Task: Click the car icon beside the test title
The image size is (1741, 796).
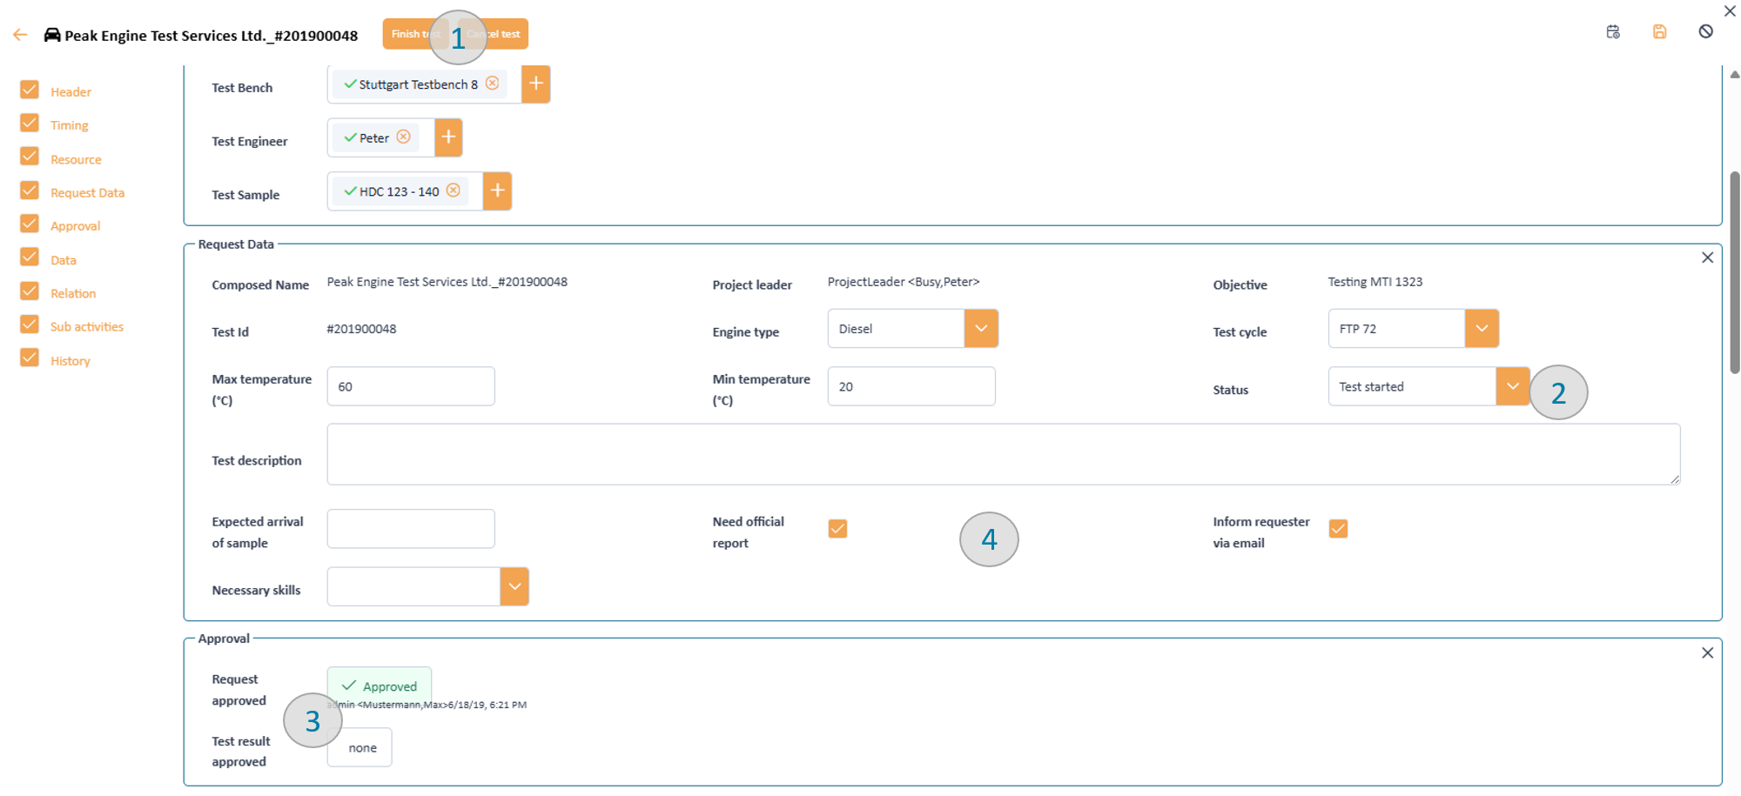Action: [52, 35]
